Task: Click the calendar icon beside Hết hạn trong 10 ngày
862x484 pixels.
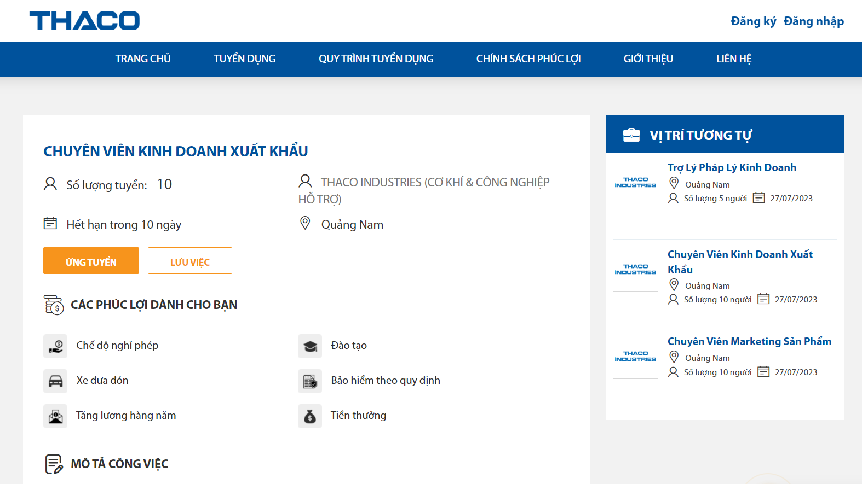Action: pos(50,224)
